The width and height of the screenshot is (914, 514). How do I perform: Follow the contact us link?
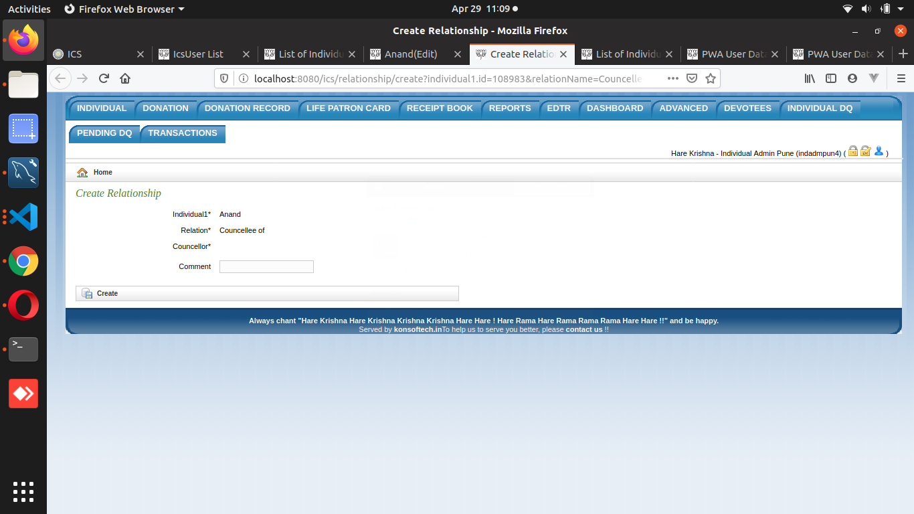coord(584,329)
